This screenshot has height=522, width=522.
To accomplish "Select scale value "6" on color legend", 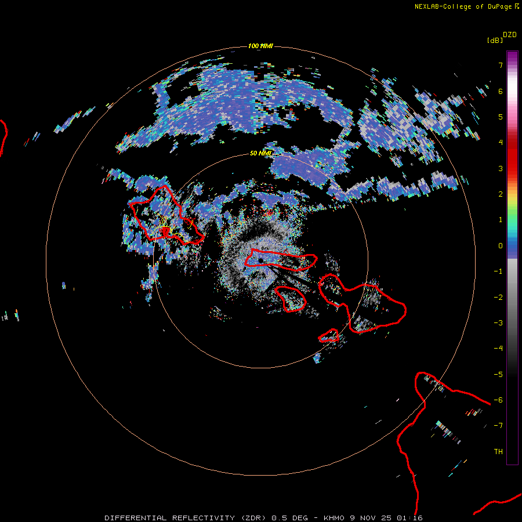I will click(501, 91).
